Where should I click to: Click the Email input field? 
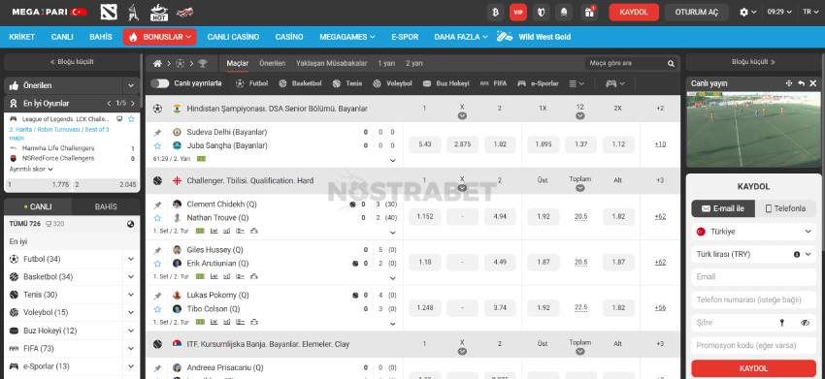point(753,277)
